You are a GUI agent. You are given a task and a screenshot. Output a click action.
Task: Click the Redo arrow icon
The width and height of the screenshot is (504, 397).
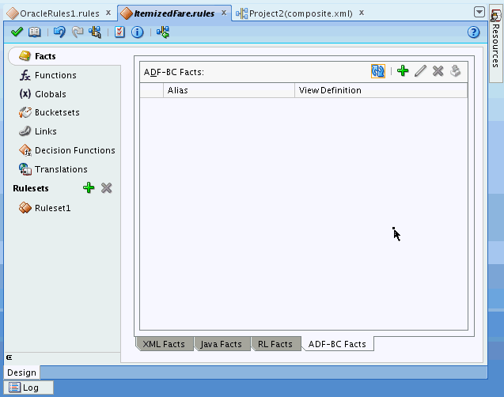click(x=78, y=32)
